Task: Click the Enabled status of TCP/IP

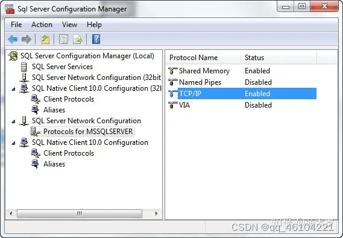Action: pos(257,94)
